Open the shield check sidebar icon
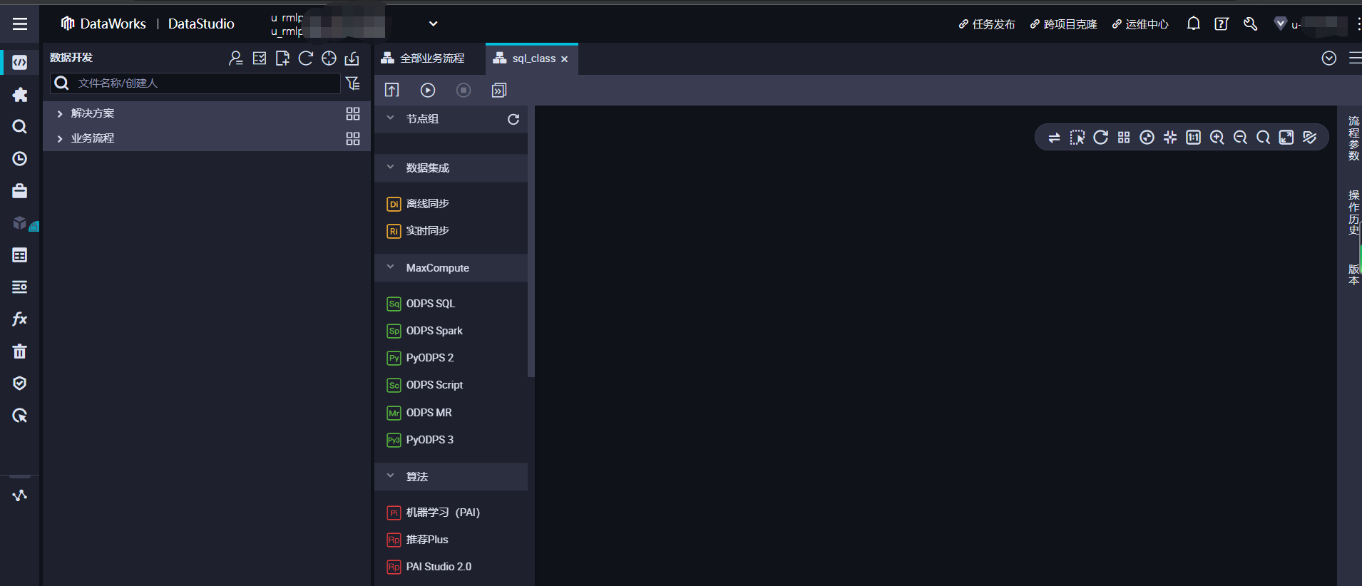Screen dimensions: 1362x586 point(20,384)
